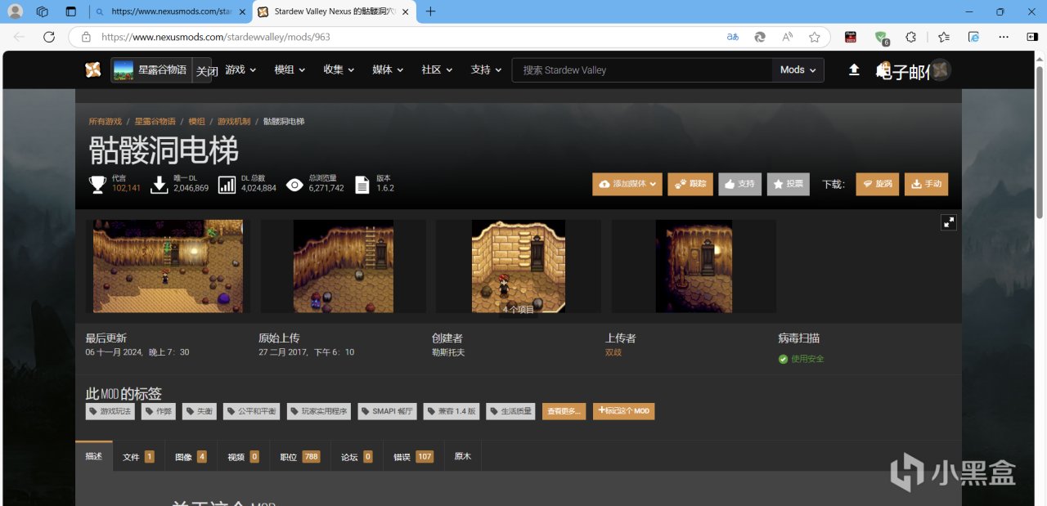Click browser back arrow
The height and width of the screenshot is (506, 1047).
[x=20, y=37]
